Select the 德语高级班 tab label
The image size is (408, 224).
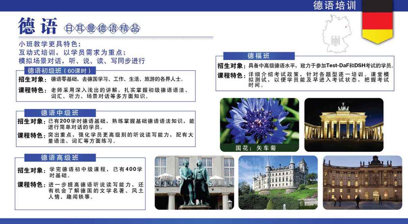point(60,157)
